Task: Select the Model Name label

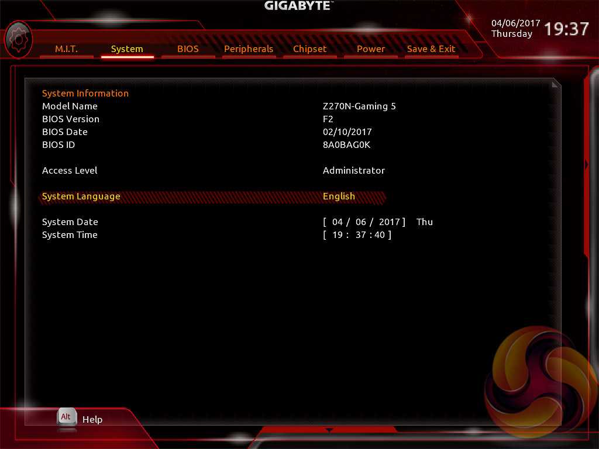Action: click(x=70, y=106)
